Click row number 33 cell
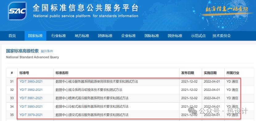This screenshot has width=256, height=121. pyautogui.click(x=12, y=98)
